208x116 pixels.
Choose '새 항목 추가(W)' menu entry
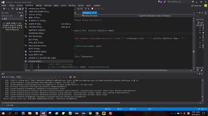tap(49, 24)
